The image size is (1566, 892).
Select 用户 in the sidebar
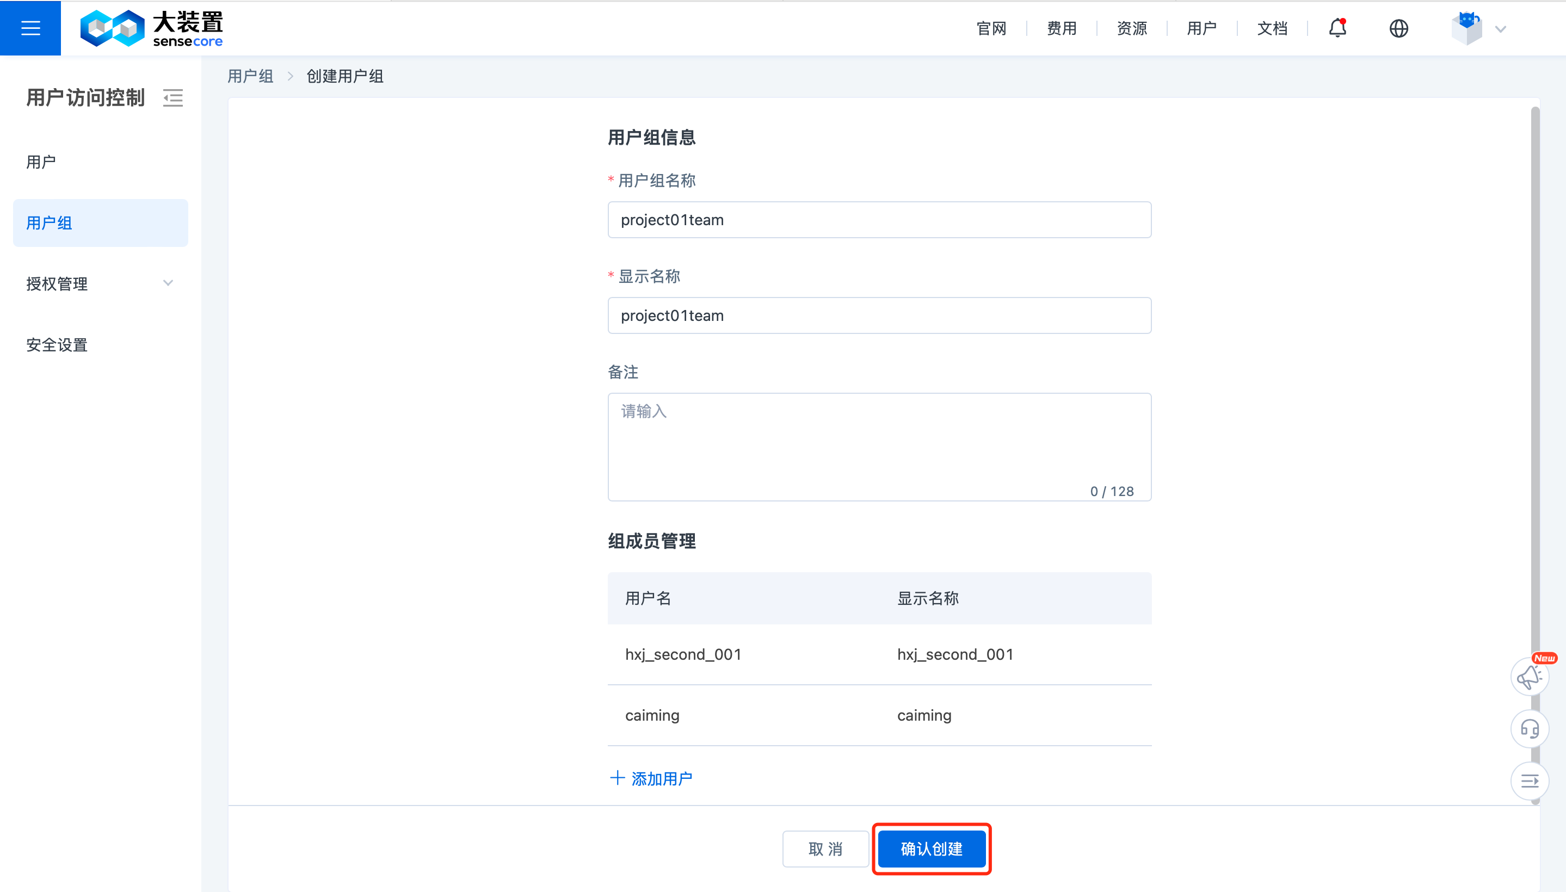click(x=101, y=162)
